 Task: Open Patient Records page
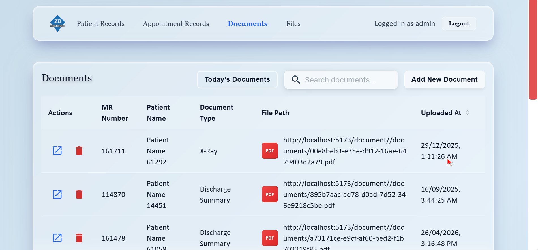point(101,24)
